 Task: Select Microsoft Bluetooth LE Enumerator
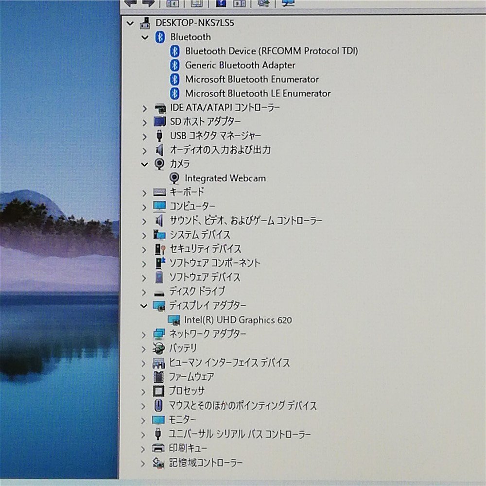tap(258, 93)
